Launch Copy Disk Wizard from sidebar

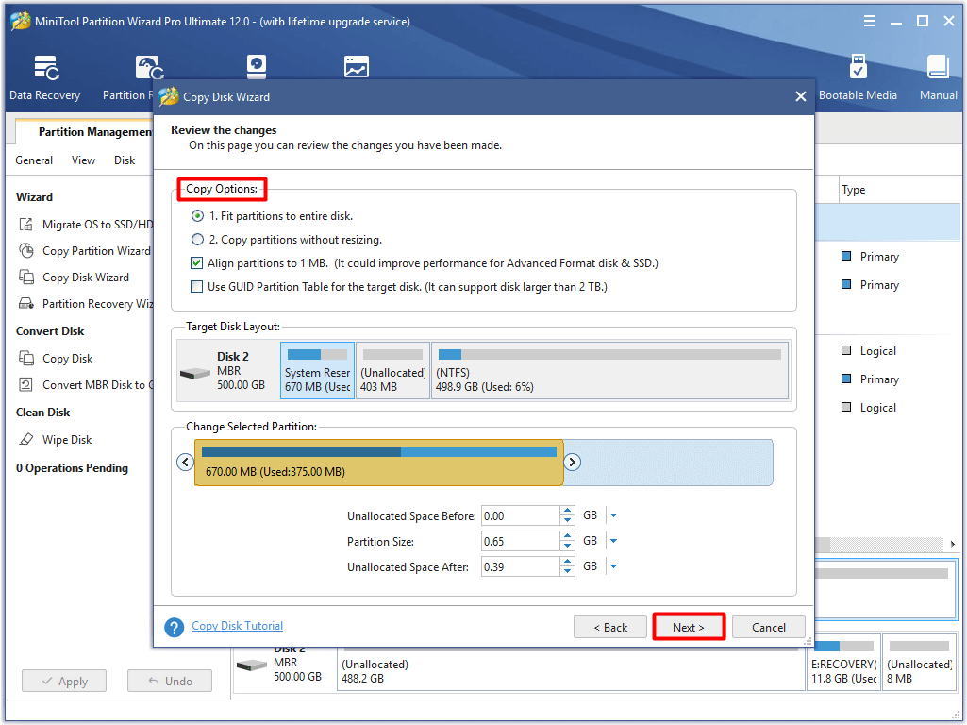pos(86,277)
